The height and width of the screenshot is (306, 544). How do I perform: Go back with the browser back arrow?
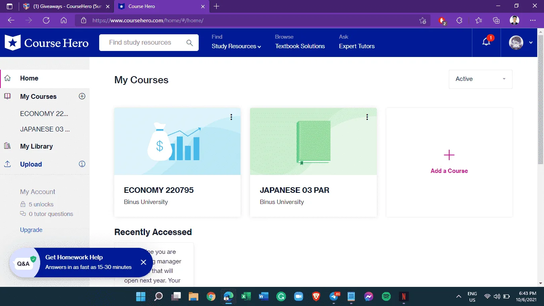11,20
